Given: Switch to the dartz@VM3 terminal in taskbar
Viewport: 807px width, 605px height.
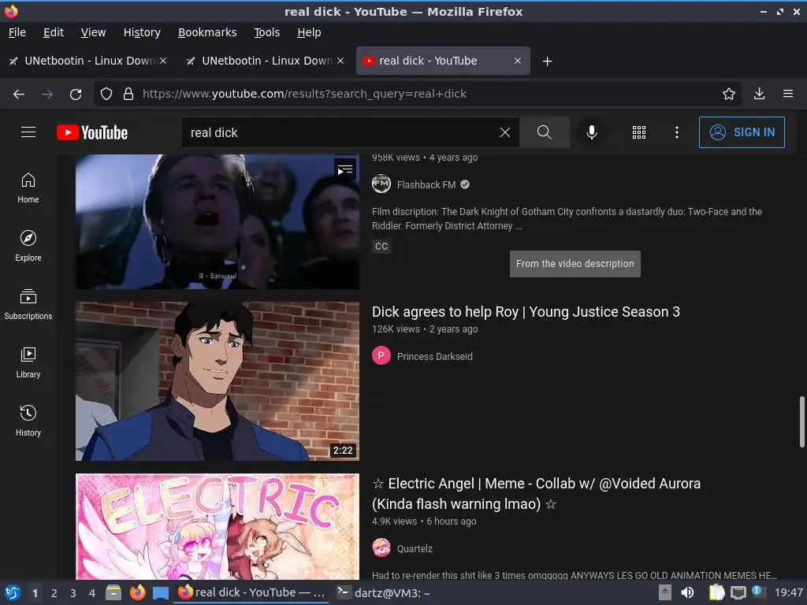Looking at the screenshot, I should coord(384,592).
